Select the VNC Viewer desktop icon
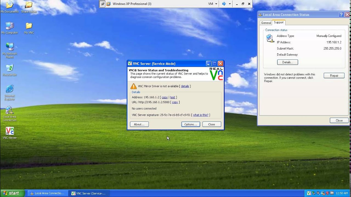351x197 pixels. (10, 133)
